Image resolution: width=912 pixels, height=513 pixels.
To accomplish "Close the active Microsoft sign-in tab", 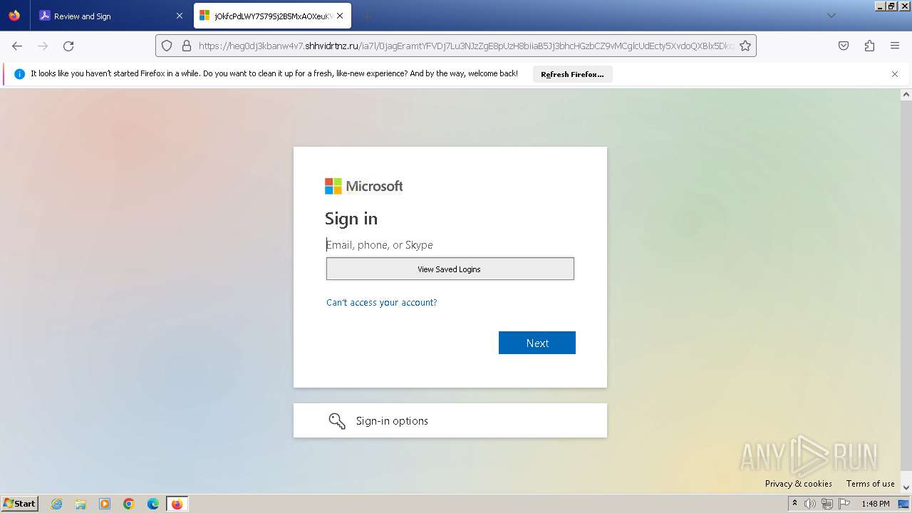I will (x=340, y=16).
